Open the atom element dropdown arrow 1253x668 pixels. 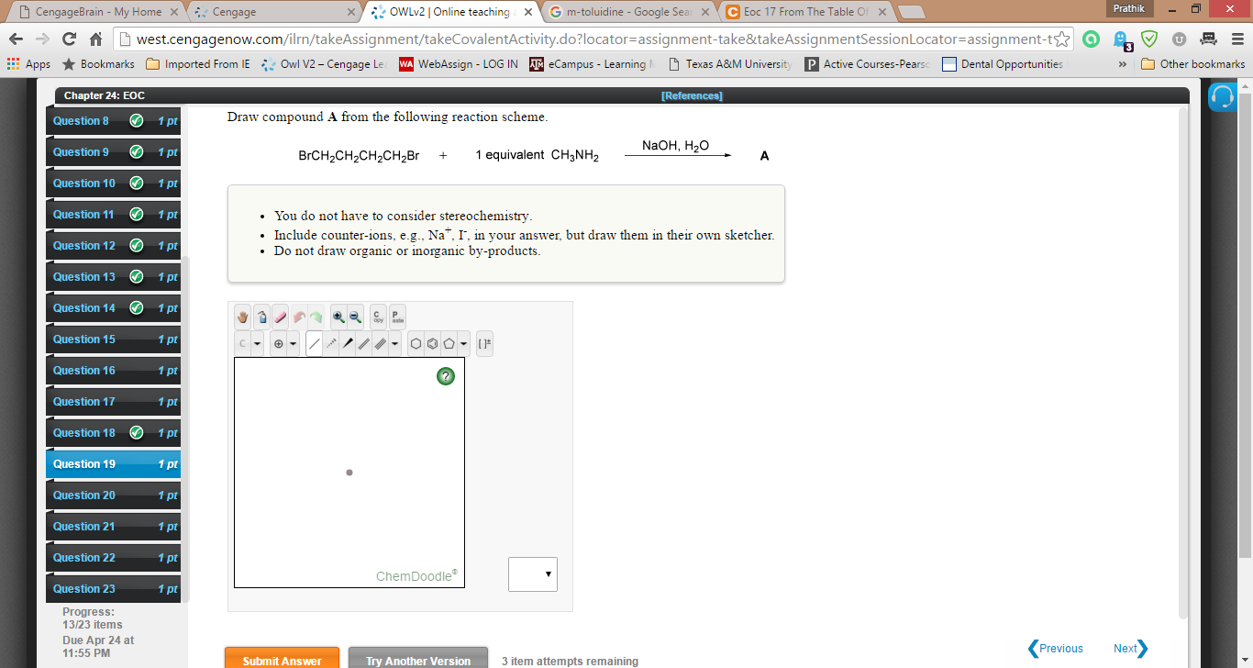click(257, 344)
